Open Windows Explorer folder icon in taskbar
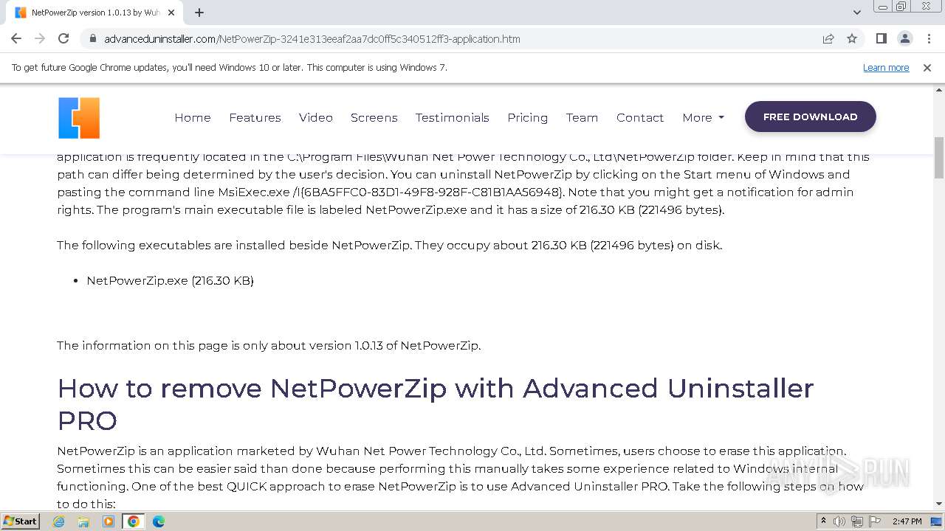 pos(83,521)
